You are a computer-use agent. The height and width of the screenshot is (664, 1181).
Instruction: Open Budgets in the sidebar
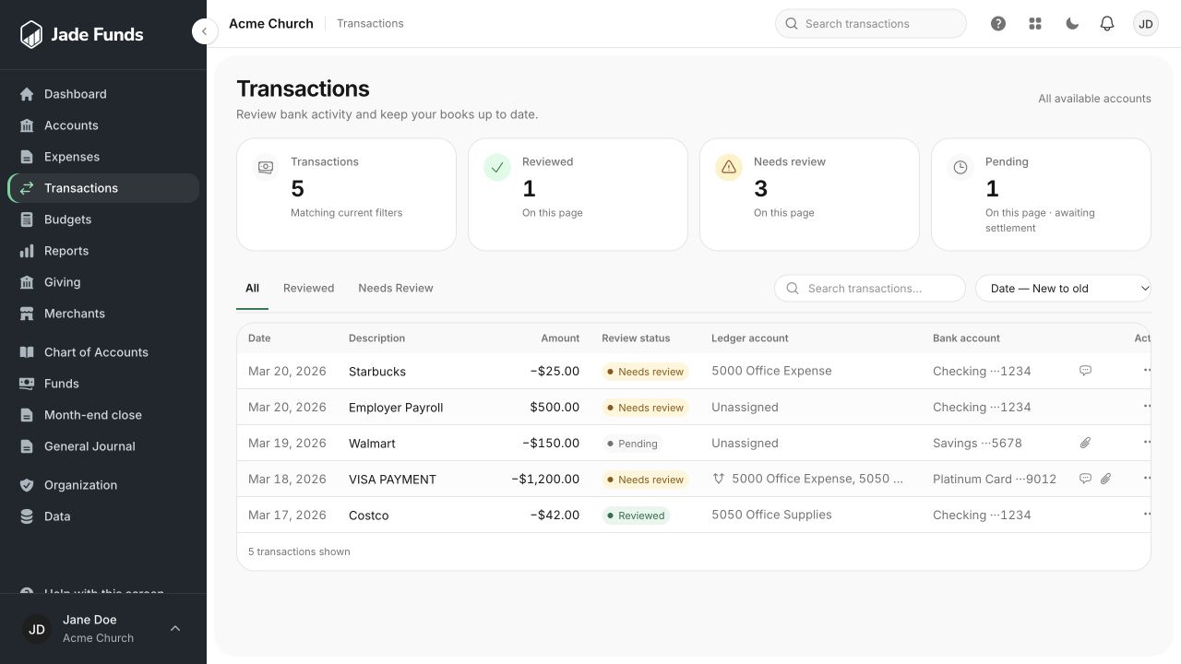point(103,219)
